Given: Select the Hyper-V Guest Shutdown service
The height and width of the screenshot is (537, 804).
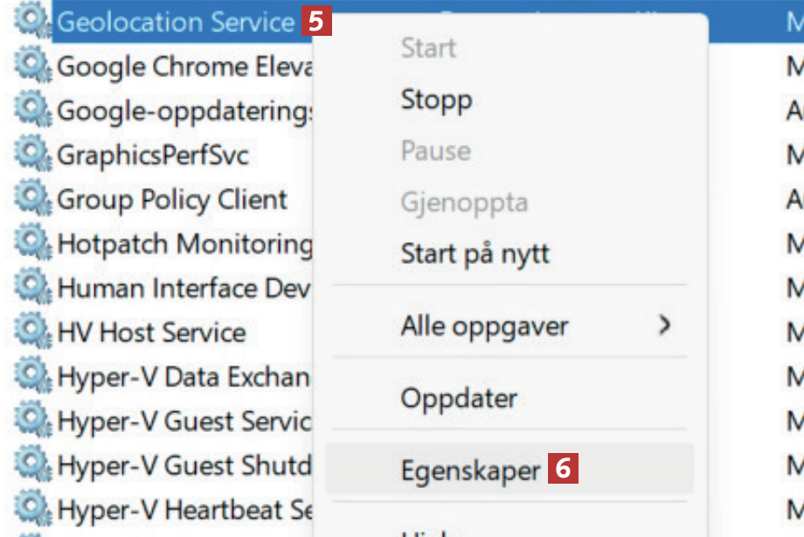Looking at the screenshot, I should click(x=184, y=465).
